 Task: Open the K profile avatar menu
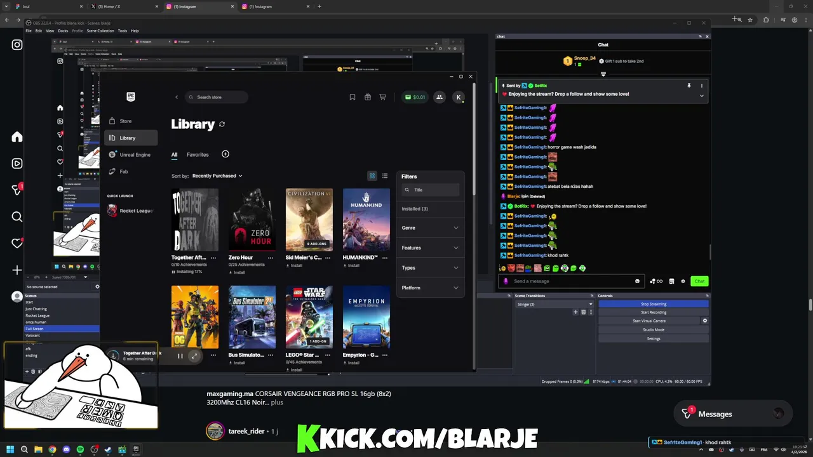click(x=459, y=97)
